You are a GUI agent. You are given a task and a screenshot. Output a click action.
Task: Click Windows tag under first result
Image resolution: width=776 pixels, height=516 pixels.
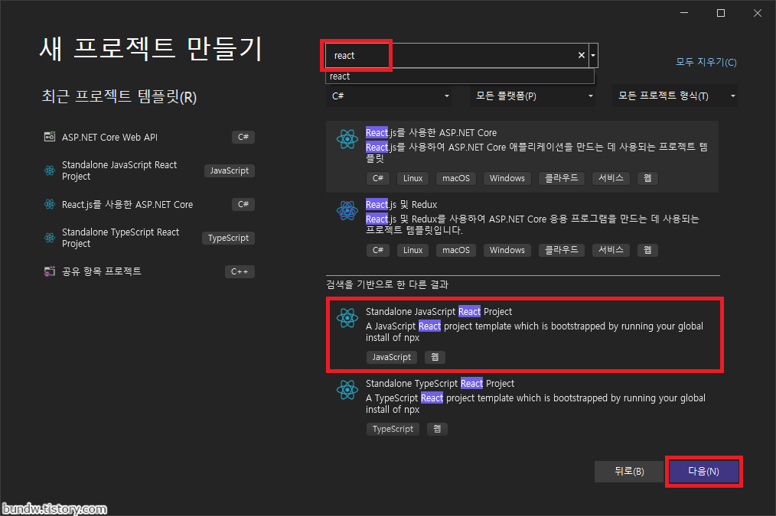click(x=507, y=178)
